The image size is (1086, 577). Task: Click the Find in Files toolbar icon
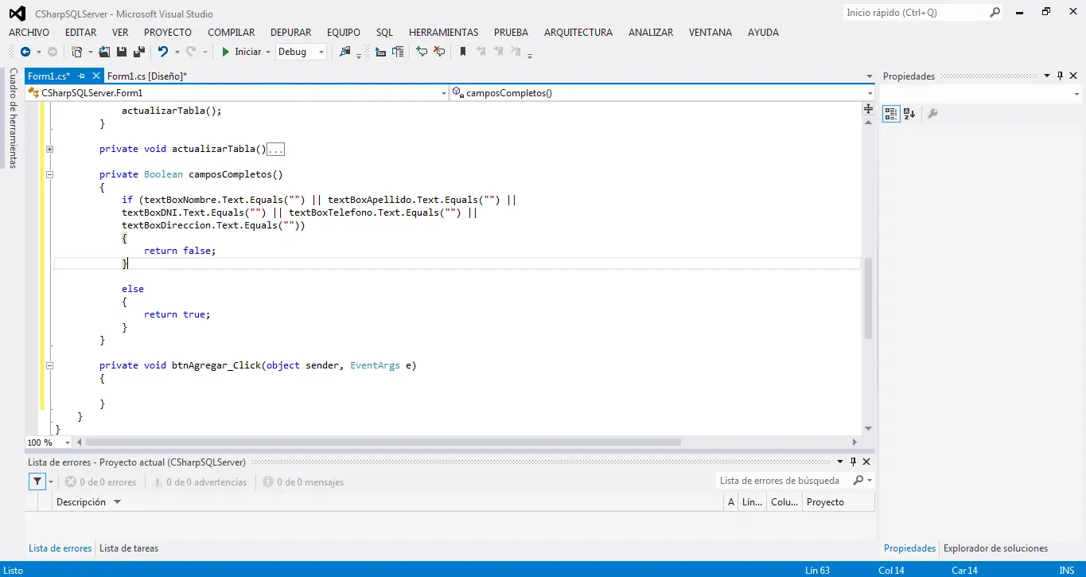tap(344, 52)
